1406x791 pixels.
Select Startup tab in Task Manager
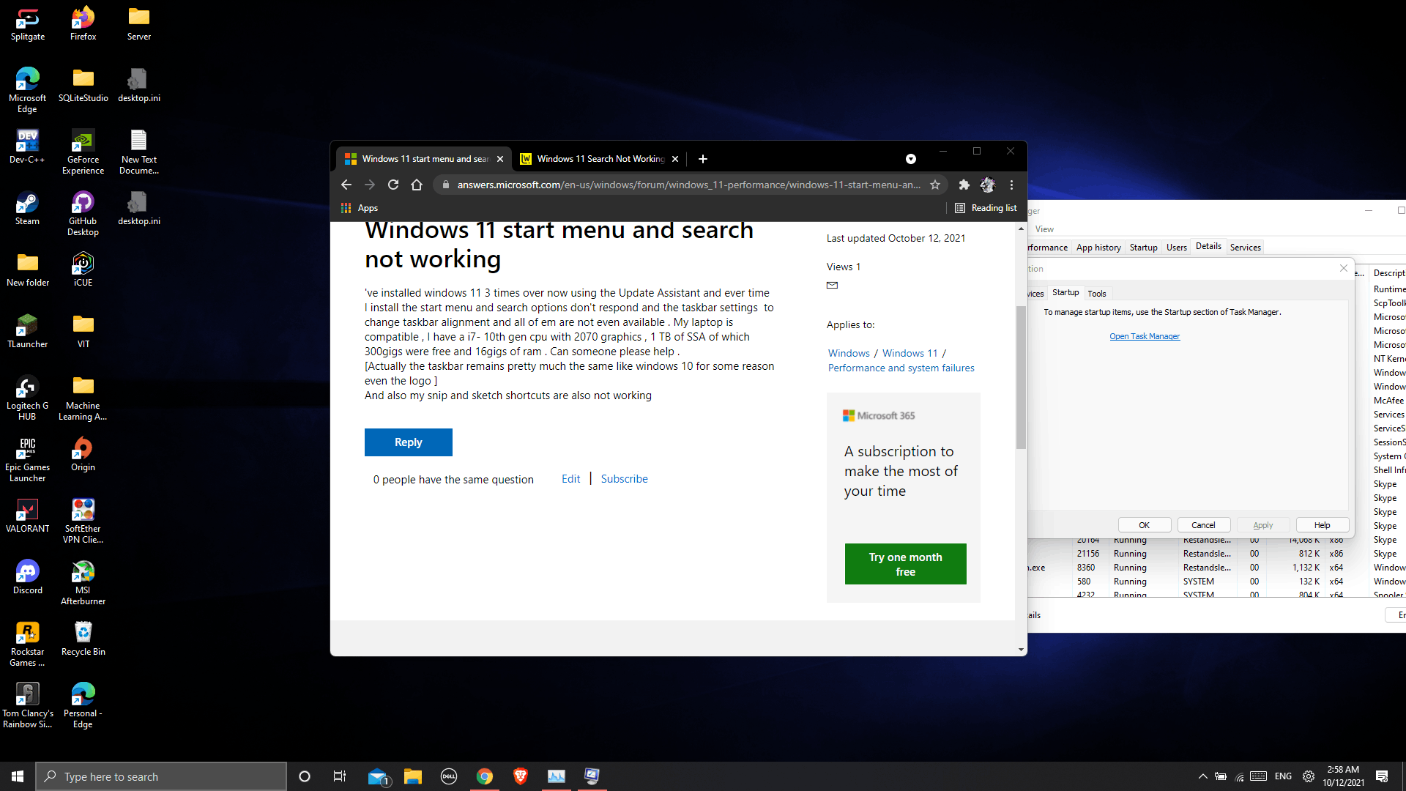(x=1143, y=248)
